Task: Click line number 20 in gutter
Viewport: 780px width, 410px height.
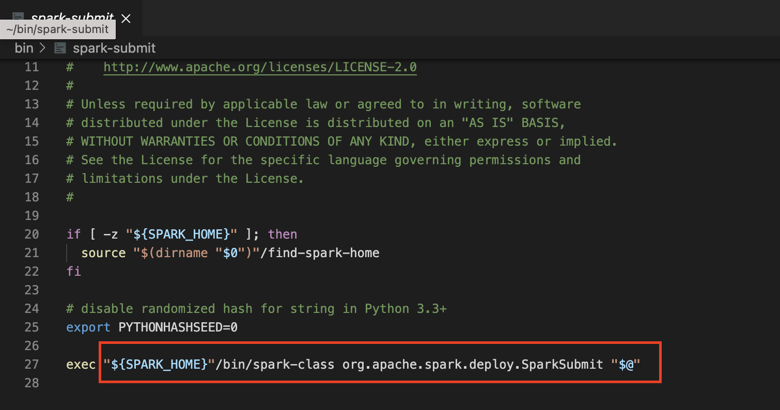Action: pyautogui.click(x=32, y=234)
